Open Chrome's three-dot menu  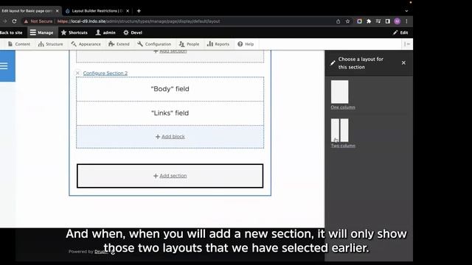(x=406, y=21)
